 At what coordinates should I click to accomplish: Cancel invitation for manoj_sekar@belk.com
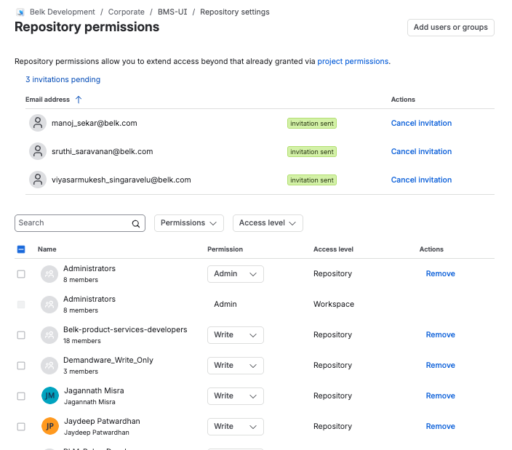tap(421, 123)
